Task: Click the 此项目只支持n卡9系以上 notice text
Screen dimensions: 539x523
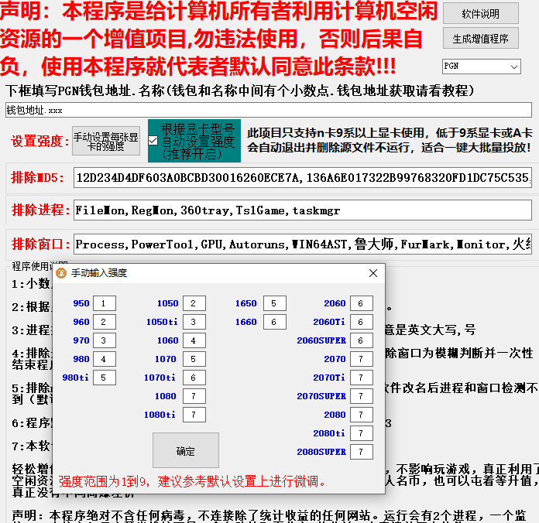Action: coord(390,140)
